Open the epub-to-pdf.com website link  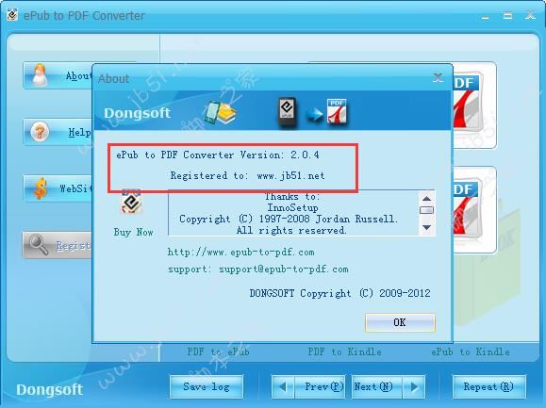pos(240,252)
